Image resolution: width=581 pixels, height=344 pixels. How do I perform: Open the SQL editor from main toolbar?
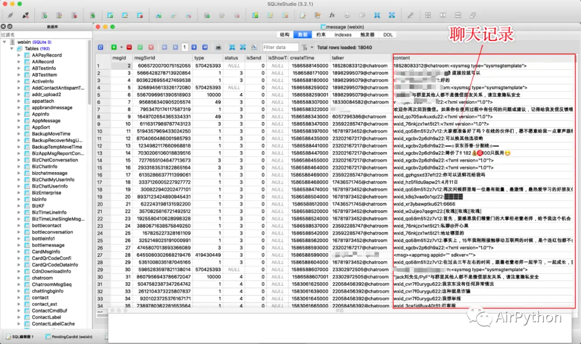[303, 16]
